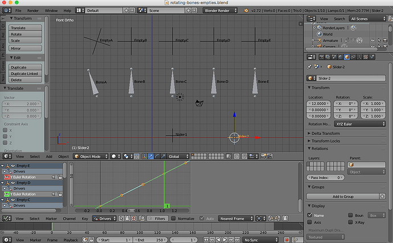Viewport: 393px width, 243px height.
Task: Open the Window menu
Action: point(51,10)
